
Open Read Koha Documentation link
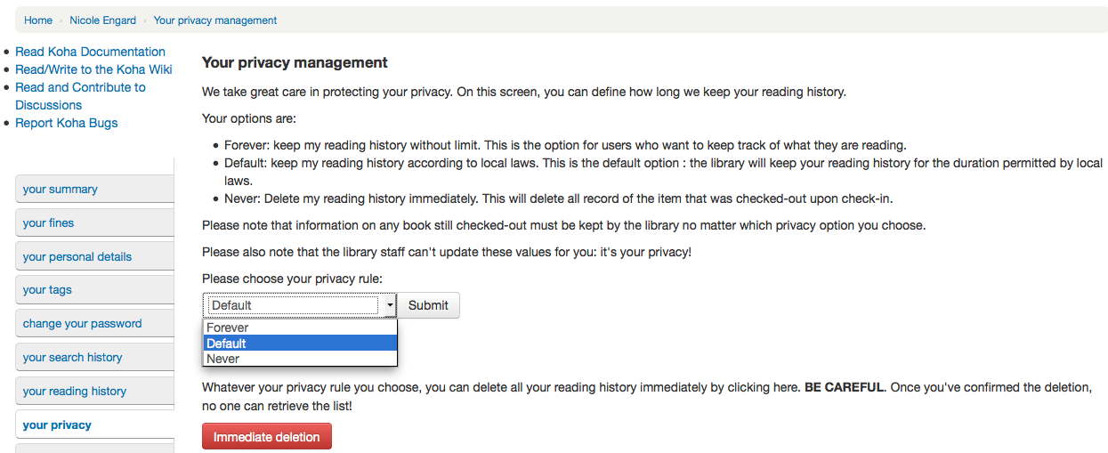[x=90, y=52]
